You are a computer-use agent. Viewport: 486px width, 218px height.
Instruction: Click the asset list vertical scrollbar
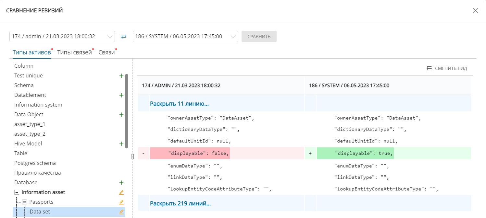[127, 110]
